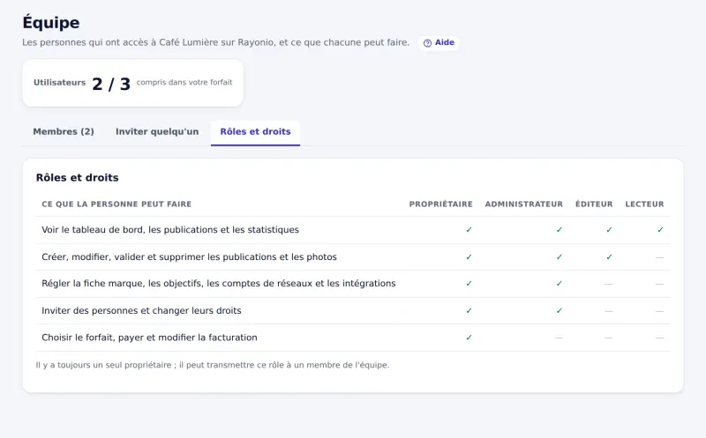Image resolution: width=706 pixels, height=438 pixels.
Task: Click 'Inviter des personnes et changer leurs droits'
Action: [141, 311]
